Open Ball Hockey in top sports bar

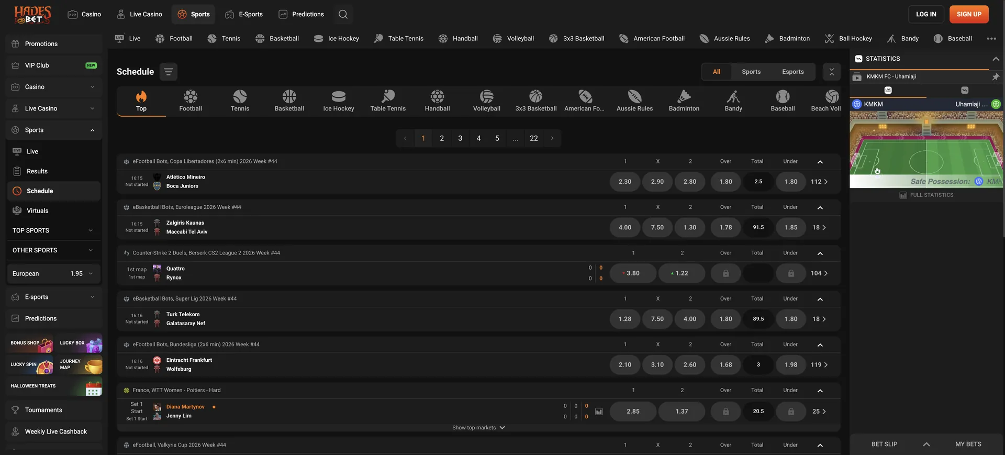(x=848, y=38)
